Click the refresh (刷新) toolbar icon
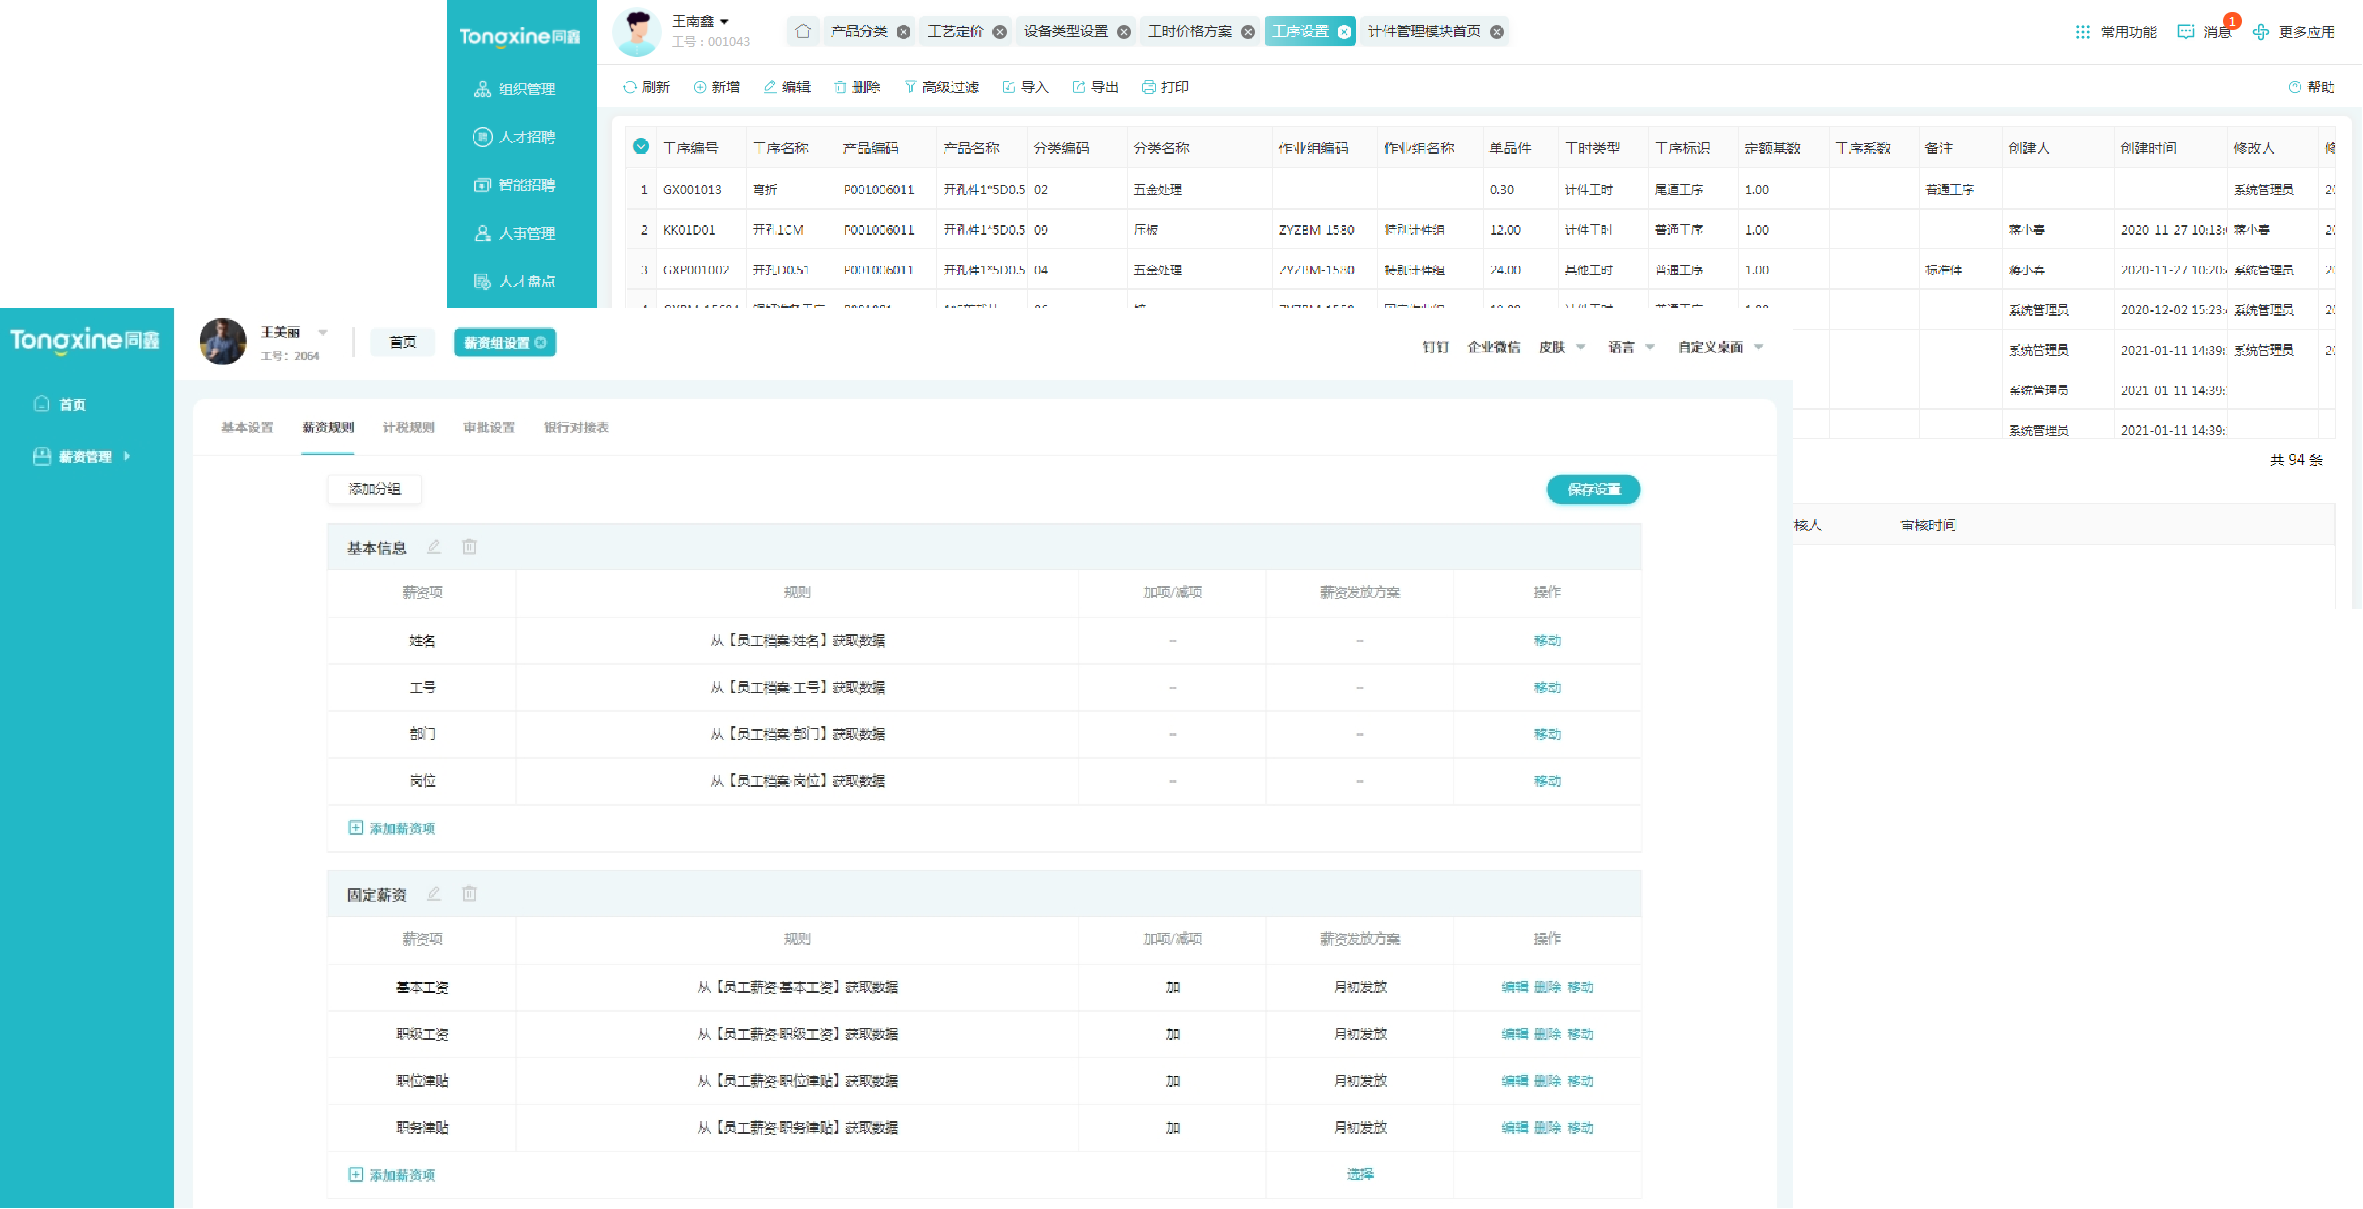Viewport: 2363px width, 1209px height. tap(629, 87)
